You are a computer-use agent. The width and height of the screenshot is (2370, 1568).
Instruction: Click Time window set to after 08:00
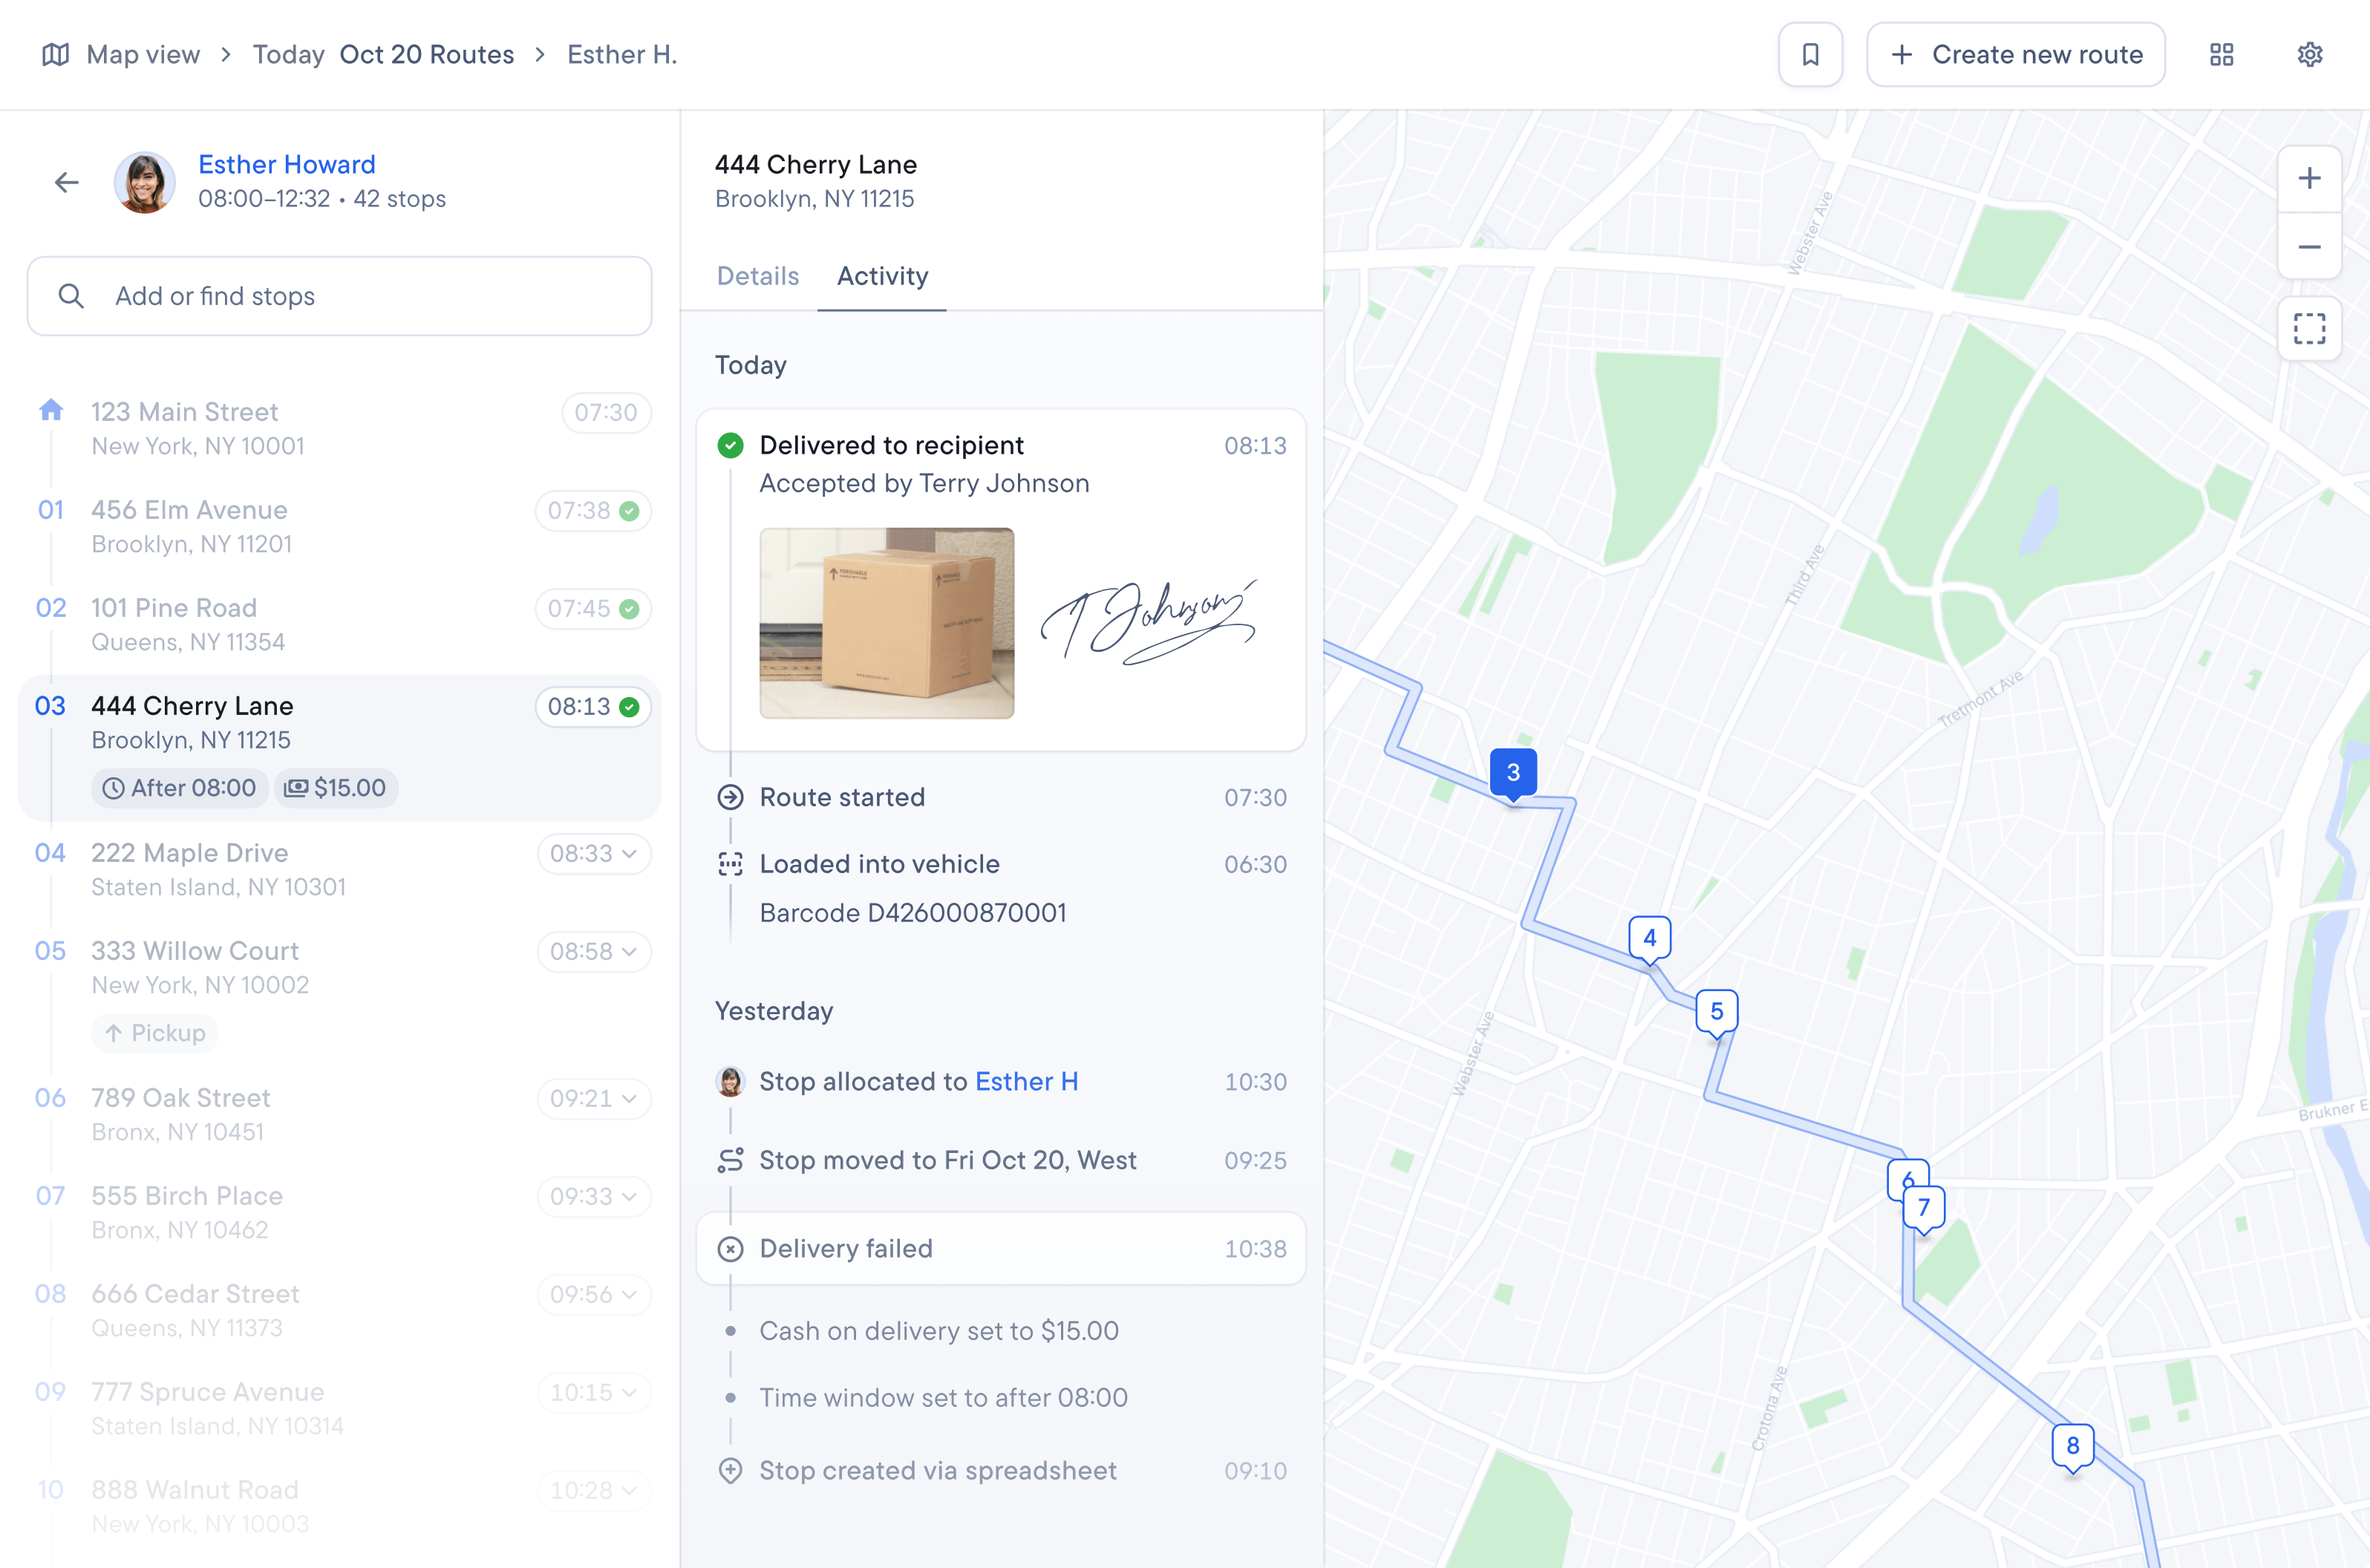click(943, 1398)
